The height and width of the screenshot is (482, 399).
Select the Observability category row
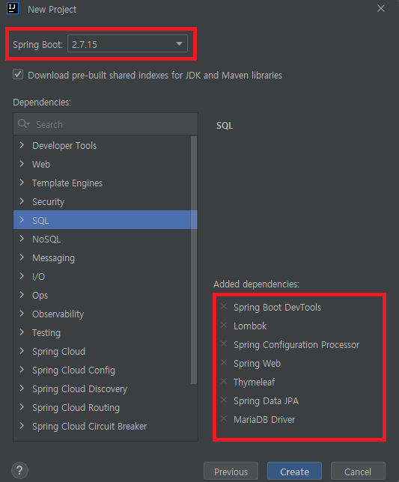[102, 314]
